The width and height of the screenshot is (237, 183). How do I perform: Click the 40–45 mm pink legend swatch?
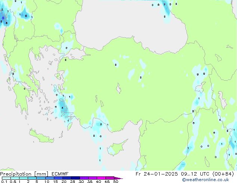point(101,178)
